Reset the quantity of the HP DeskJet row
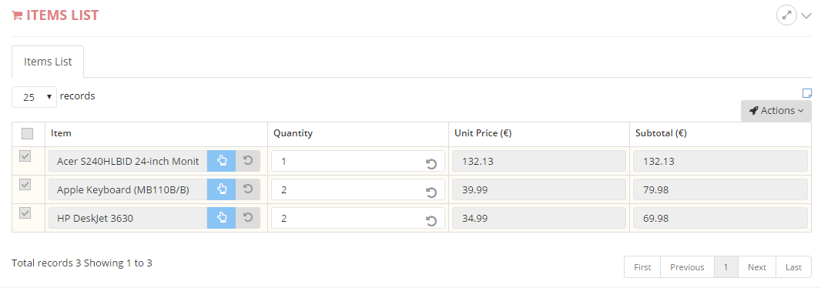Image resolution: width=821 pixels, height=288 pixels. [431, 221]
